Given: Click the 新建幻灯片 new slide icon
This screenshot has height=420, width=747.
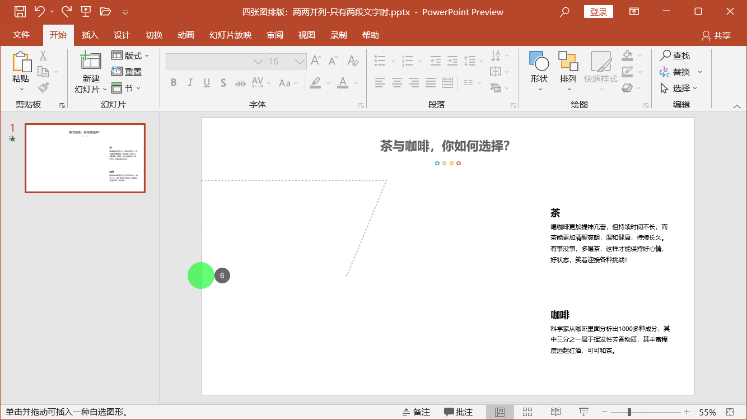Looking at the screenshot, I should click(x=91, y=60).
